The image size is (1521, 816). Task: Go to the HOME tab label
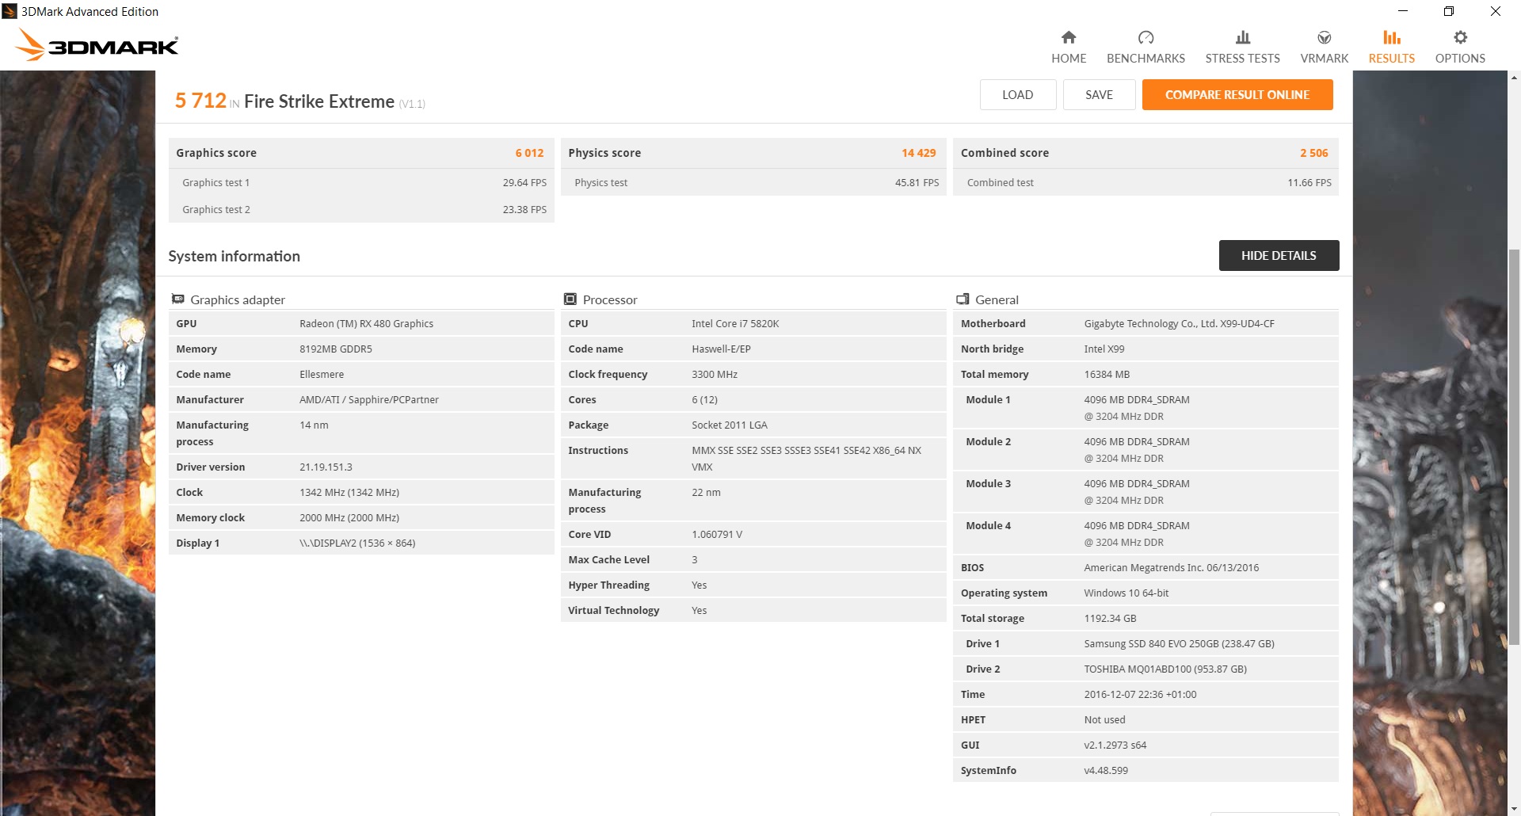point(1069,59)
